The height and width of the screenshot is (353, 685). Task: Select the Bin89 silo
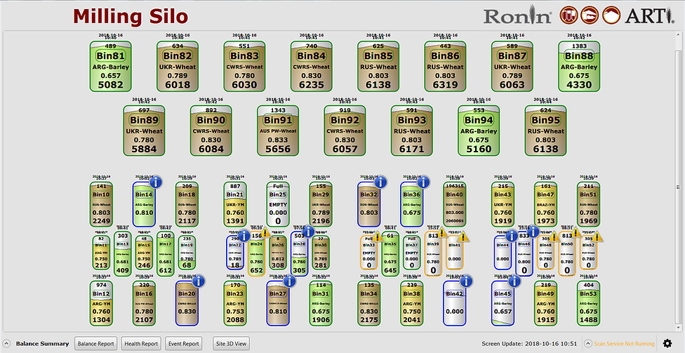tap(144, 131)
